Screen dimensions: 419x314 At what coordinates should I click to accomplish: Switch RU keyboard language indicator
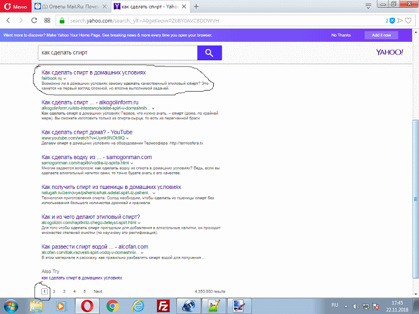tap(335, 305)
